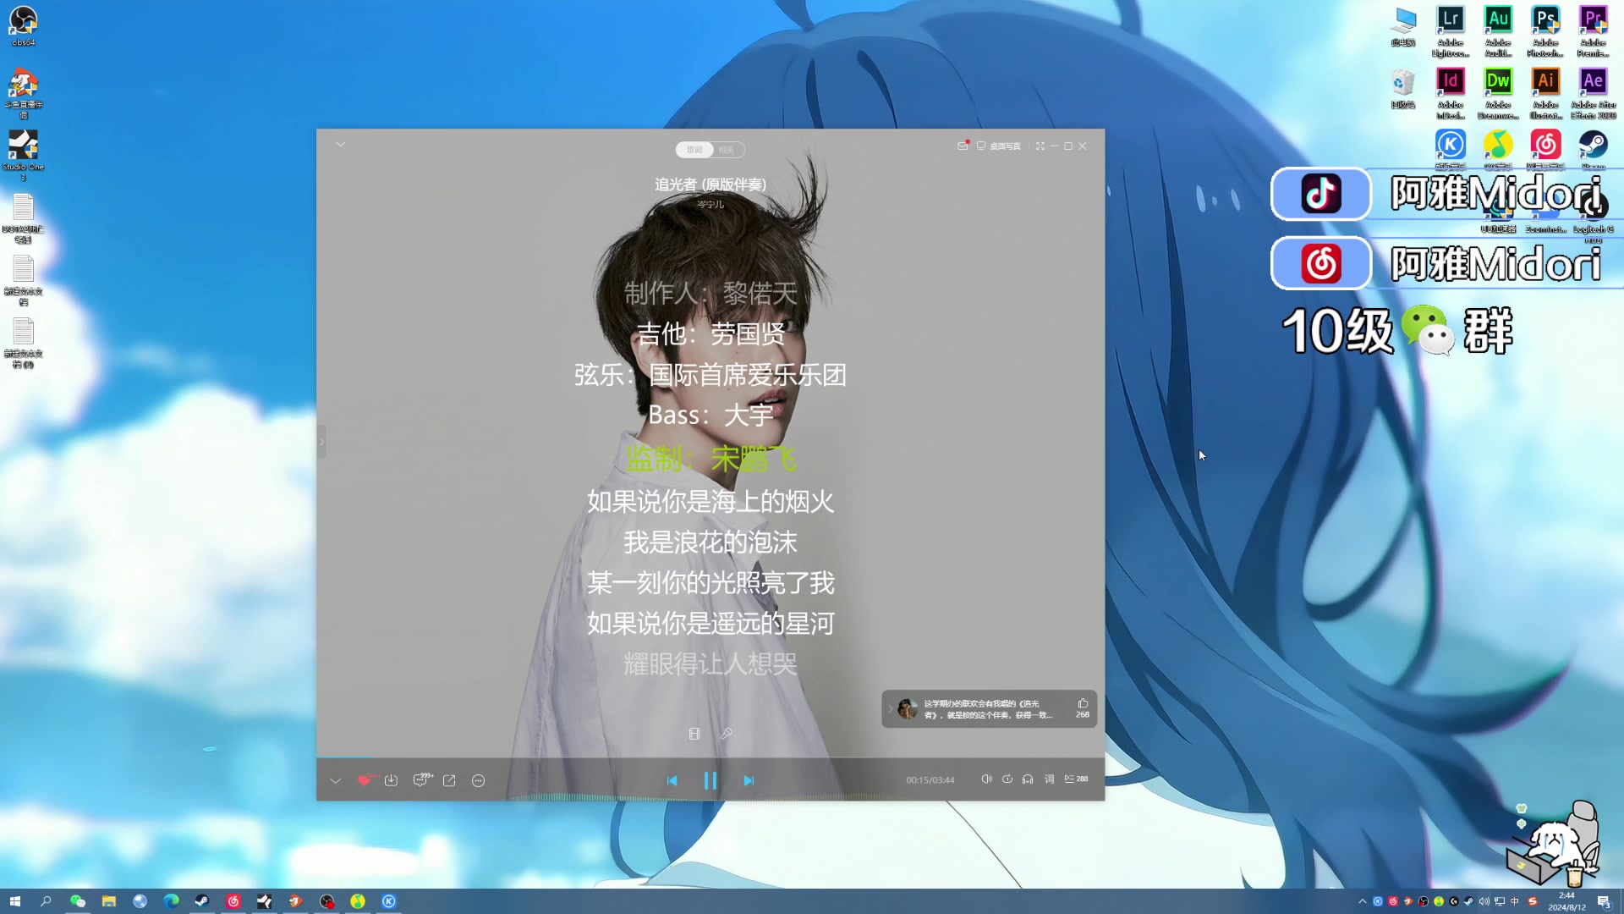Skip to next track using forward button
1624x914 pixels.
[x=749, y=780]
